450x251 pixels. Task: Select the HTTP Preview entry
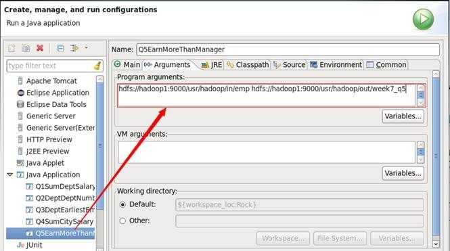coord(49,139)
